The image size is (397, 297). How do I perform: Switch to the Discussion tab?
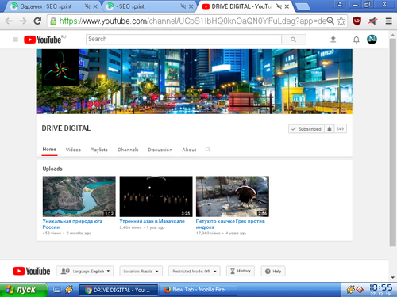[160, 150]
